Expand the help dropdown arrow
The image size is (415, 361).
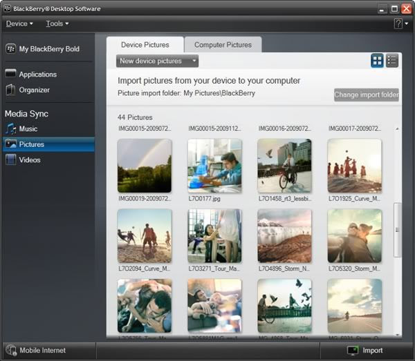click(x=407, y=23)
